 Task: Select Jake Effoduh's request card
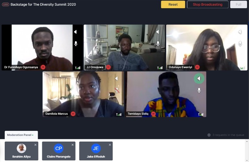tap(96, 151)
